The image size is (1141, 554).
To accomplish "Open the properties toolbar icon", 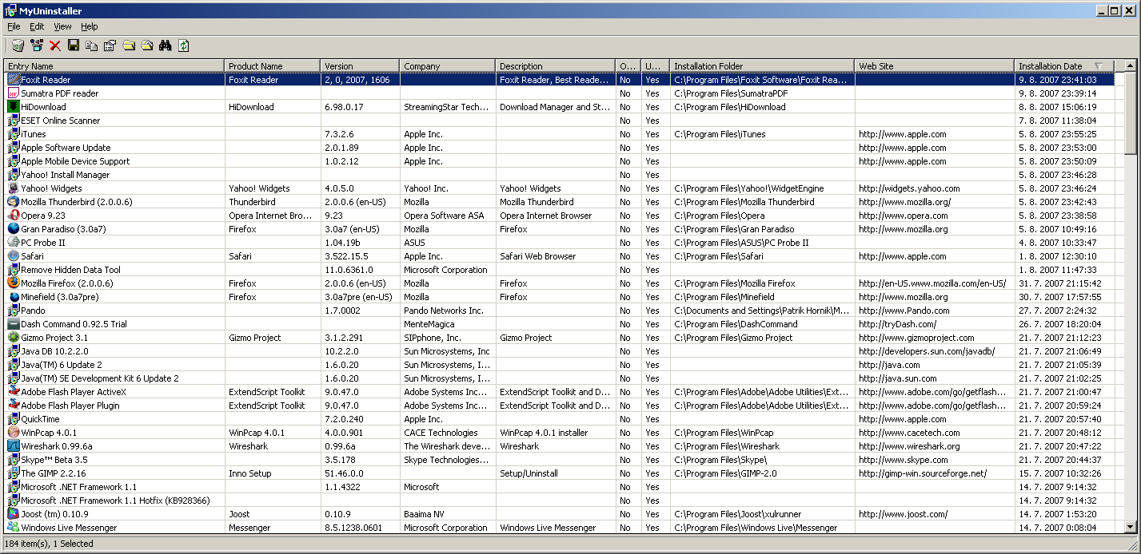I will 110,46.
